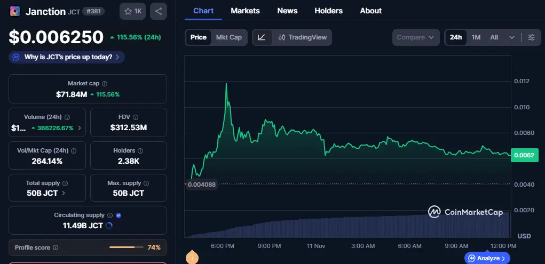Click the $0.006250 price text
This screenshot has width=545, height=264.
[x=56, y=37]
